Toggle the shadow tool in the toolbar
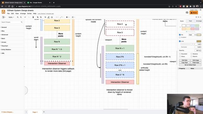 point(52,17)
